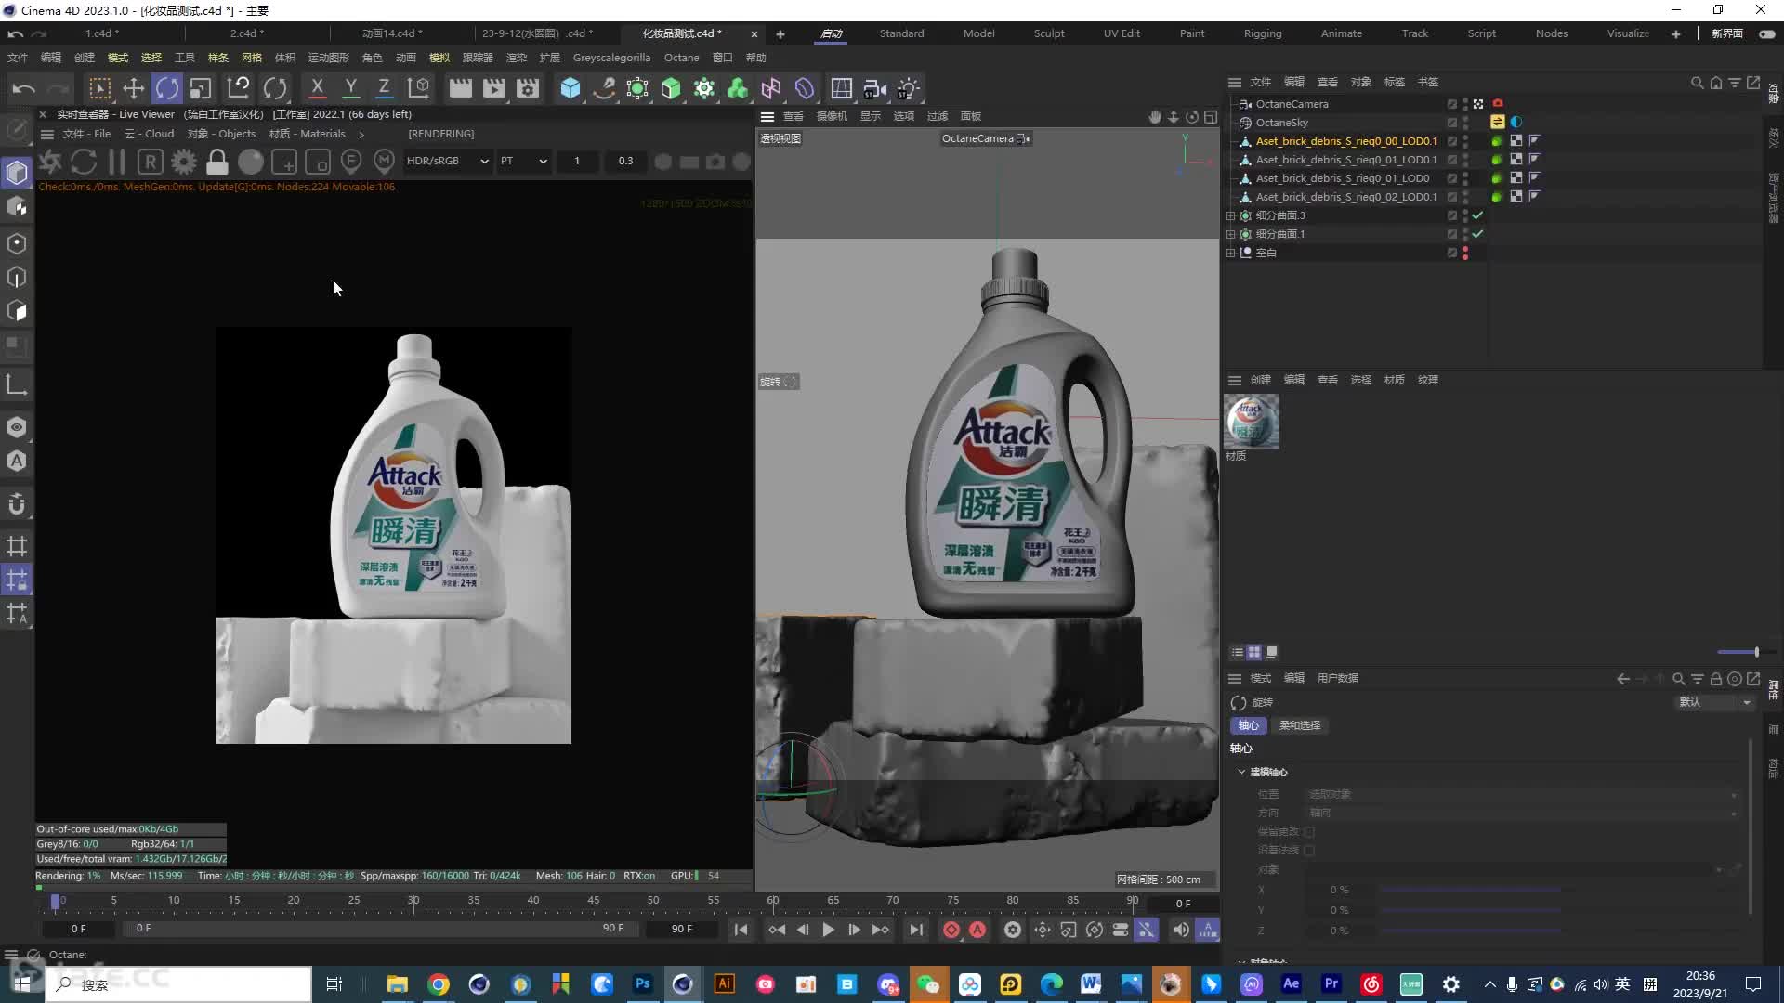The height and width of the screenshot is (1003, 1784).
Task: Click the pick material M icon
Action: 384,162
